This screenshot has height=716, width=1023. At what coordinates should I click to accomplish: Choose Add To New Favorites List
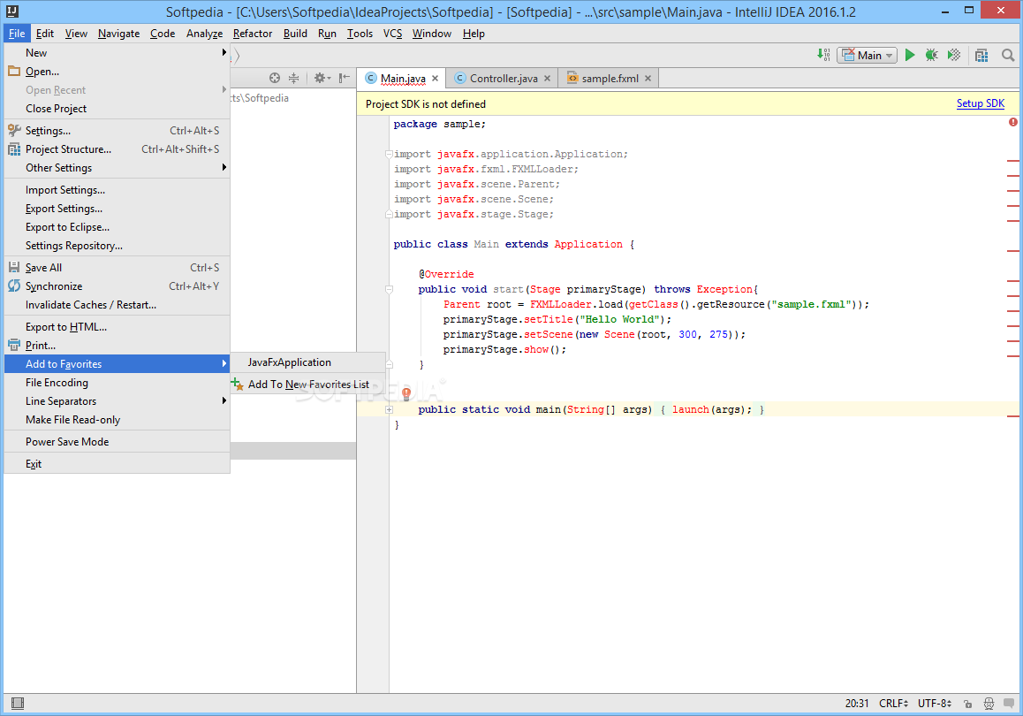308,385
